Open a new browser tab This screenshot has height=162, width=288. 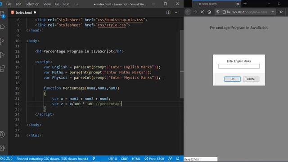(x=245, y=4)
